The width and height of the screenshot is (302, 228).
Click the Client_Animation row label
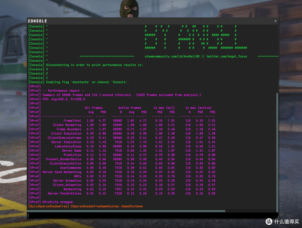click(x=67, y=185)
